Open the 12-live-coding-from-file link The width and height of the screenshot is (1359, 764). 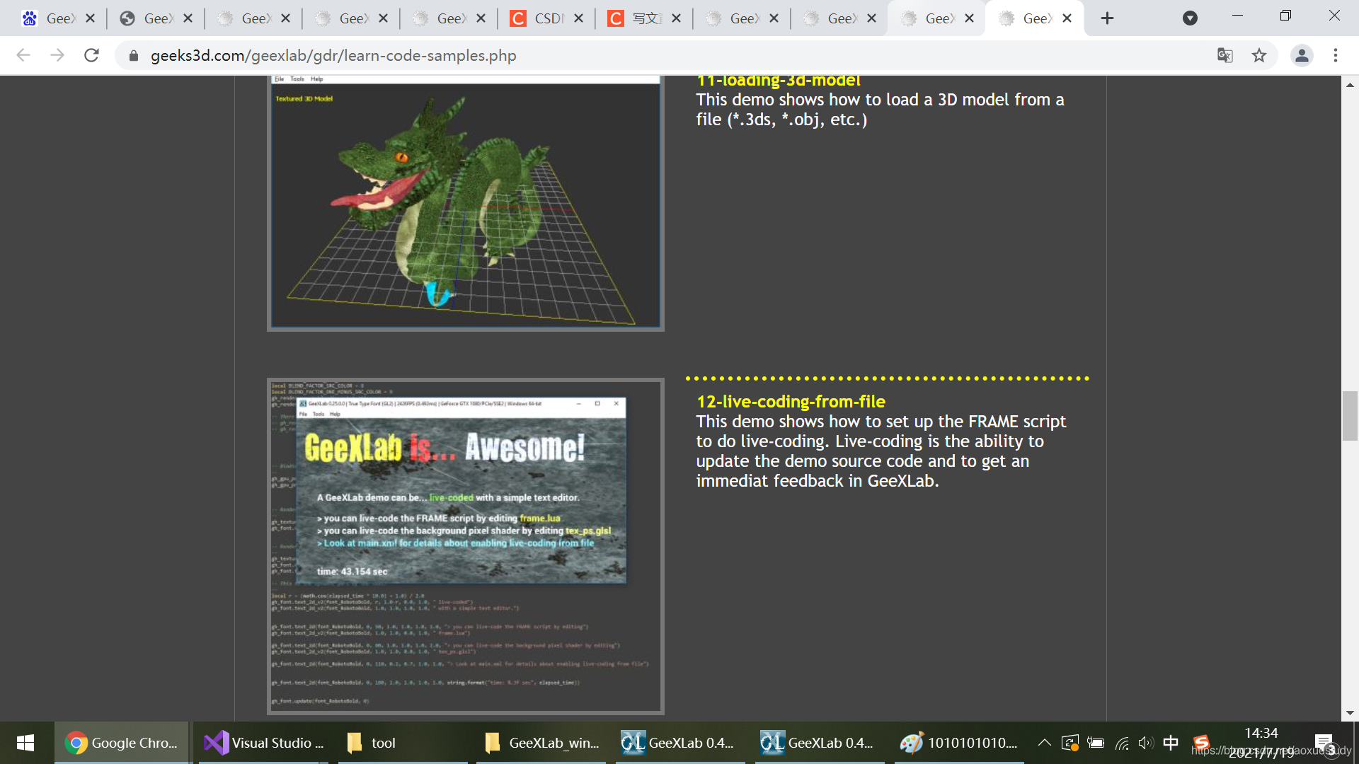[x=791, y=402]
